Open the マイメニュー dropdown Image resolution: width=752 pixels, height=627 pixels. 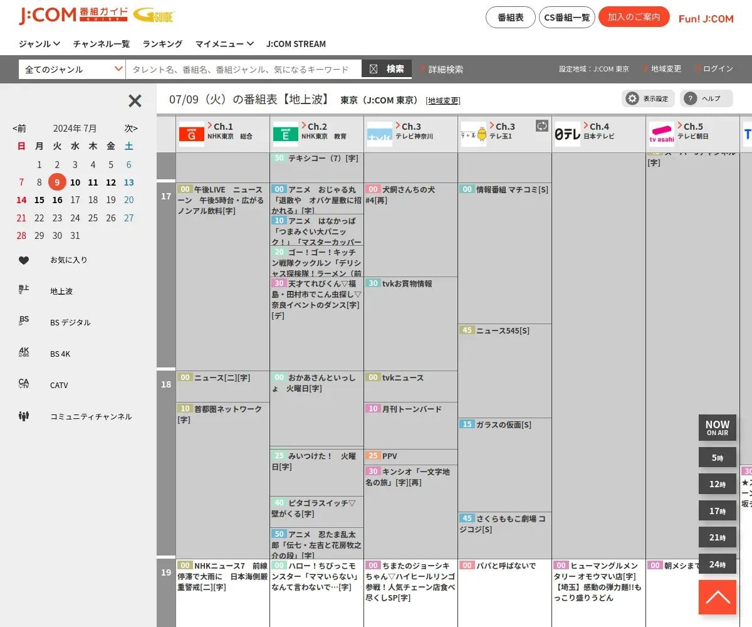pos(224,44)
